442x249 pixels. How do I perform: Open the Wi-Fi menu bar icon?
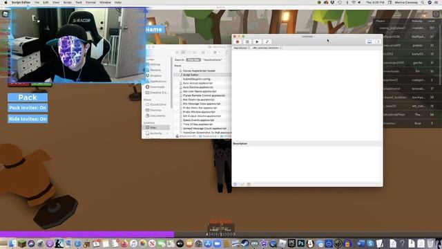pos(354,2)
